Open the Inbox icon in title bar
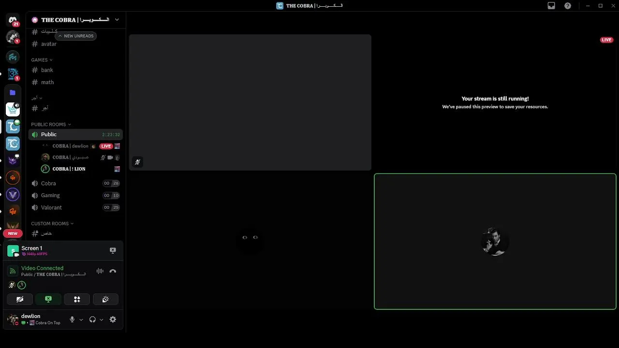 (x=551, y=6)
